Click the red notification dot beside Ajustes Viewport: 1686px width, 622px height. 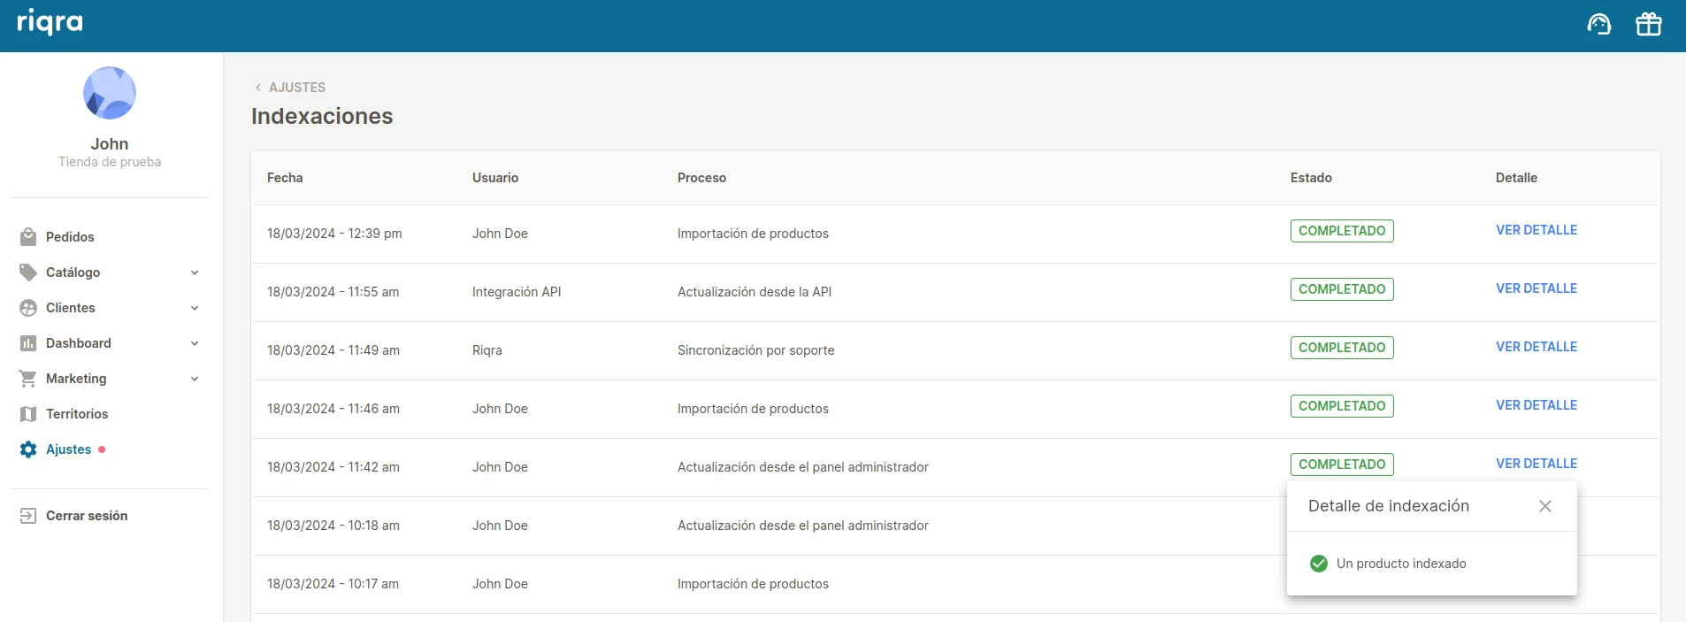tap(102, 449)
